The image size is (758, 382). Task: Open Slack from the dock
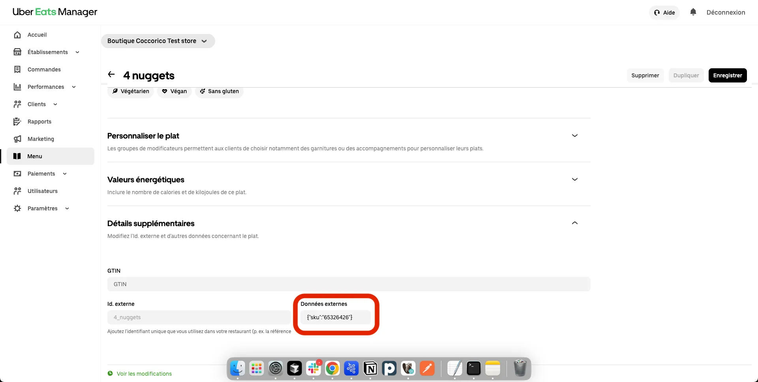(313, 369)
